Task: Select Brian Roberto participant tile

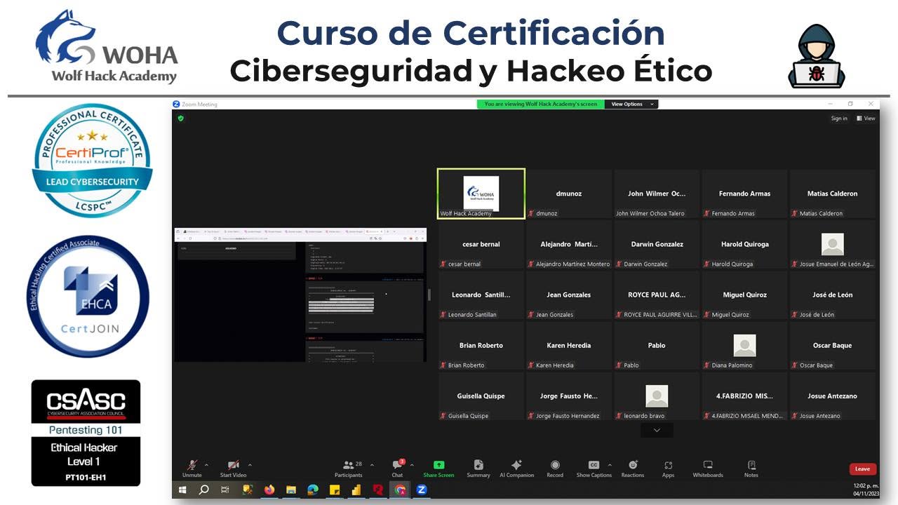Action: click(x=481, y=345)
